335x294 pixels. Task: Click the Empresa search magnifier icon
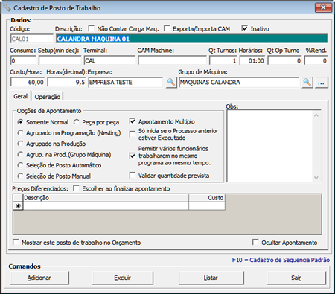[171, 82]
